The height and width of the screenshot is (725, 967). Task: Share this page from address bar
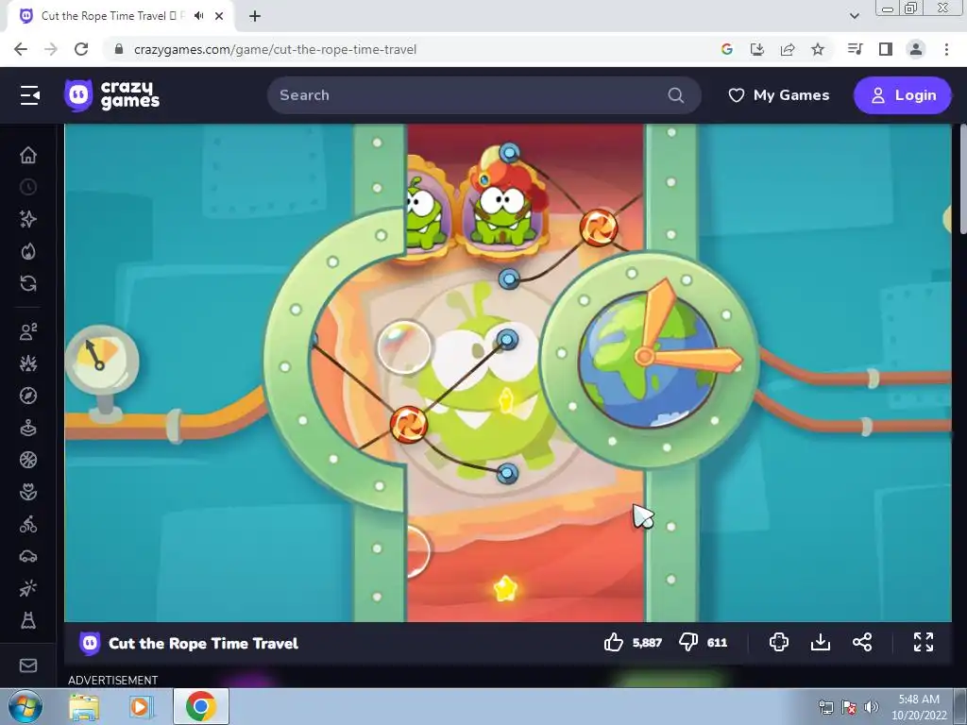click(788, 49)
